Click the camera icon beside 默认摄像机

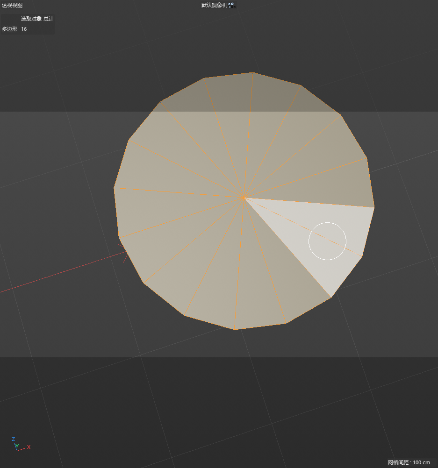231,5
